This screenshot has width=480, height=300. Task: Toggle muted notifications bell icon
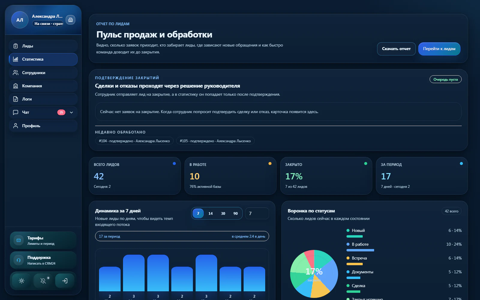[x=43, y=281]
